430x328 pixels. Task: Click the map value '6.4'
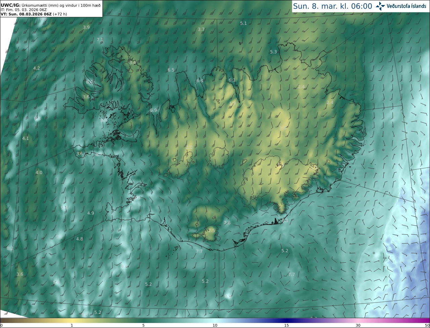[200, 81]
